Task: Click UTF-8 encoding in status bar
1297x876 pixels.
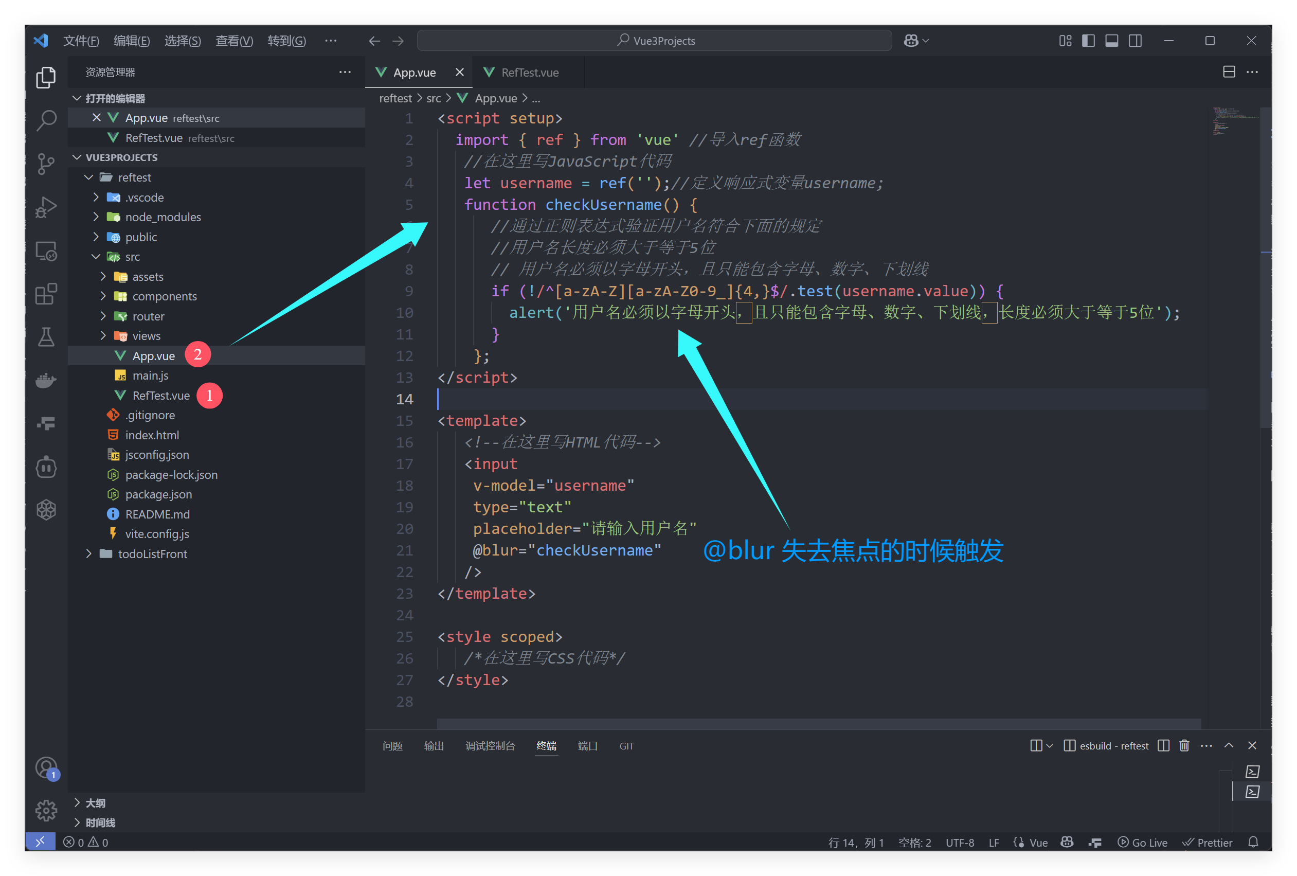Action: click(960, 843)
